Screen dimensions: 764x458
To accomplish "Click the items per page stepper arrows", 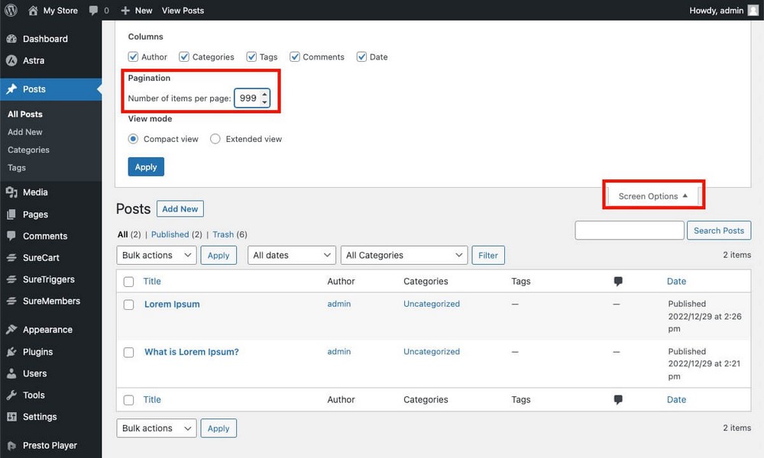I will pyautogui.click(x=264, y=98).
